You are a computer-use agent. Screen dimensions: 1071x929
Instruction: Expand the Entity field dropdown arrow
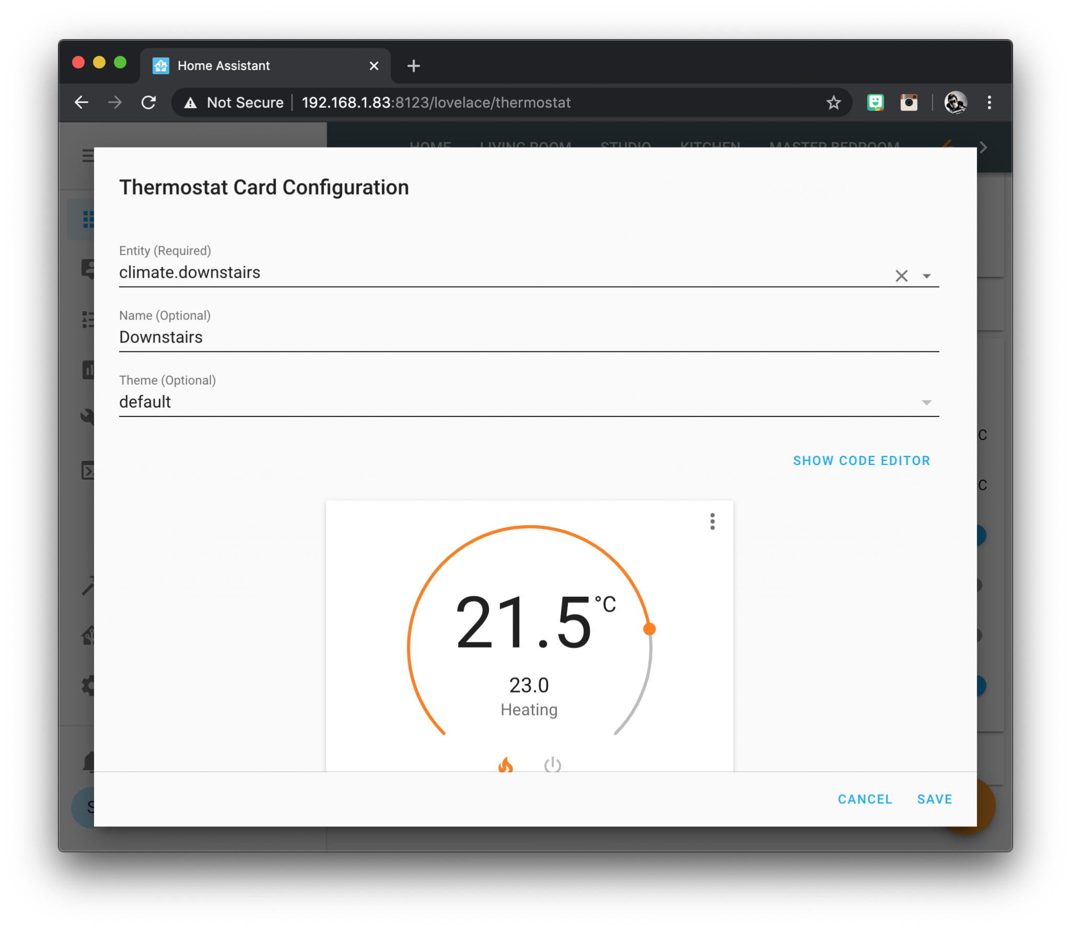[928, 275]
